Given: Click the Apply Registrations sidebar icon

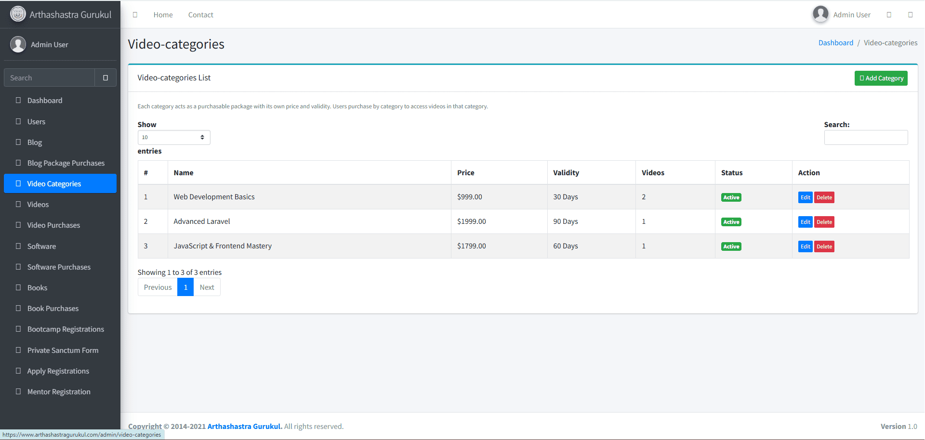Looking at the screenshot, I should (18, 371).
